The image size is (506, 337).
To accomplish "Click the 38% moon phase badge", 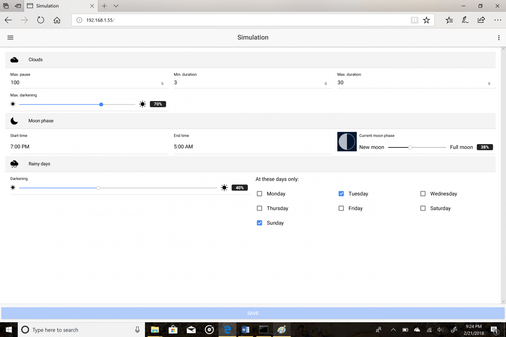I will pyautogui.click(x=485, y=147).
